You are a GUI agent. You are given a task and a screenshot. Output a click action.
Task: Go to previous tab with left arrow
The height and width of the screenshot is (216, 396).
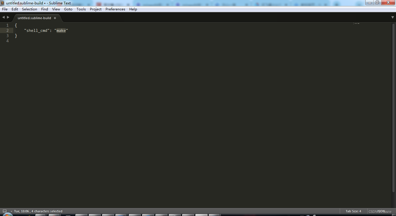[x=3, y=17]
